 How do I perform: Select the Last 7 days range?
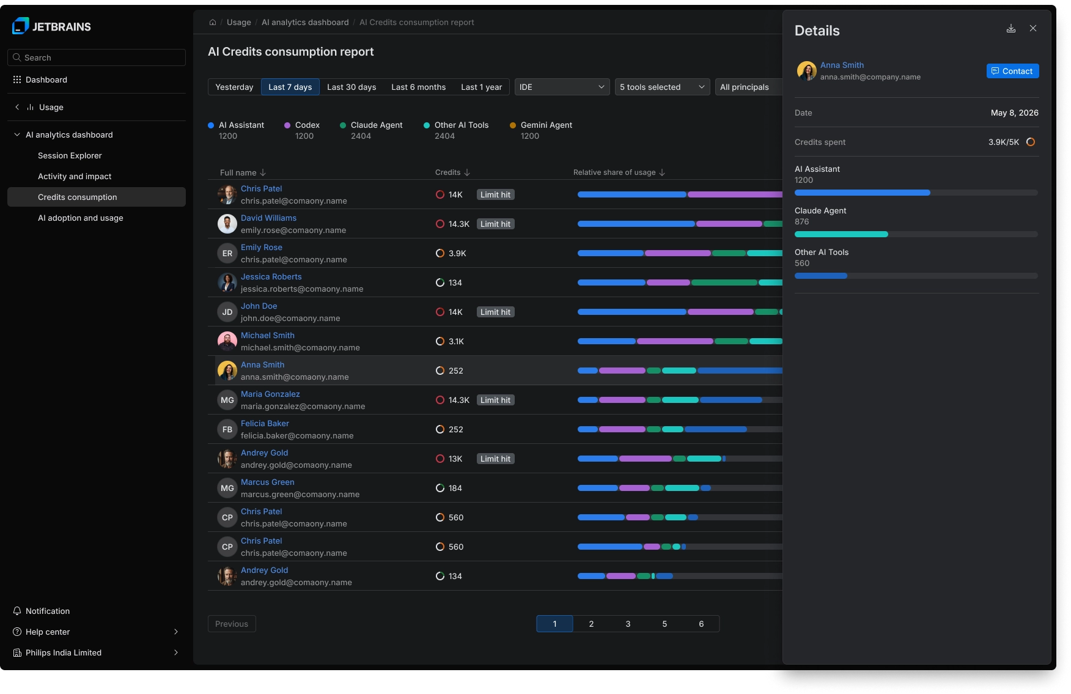tap(290, 87)
